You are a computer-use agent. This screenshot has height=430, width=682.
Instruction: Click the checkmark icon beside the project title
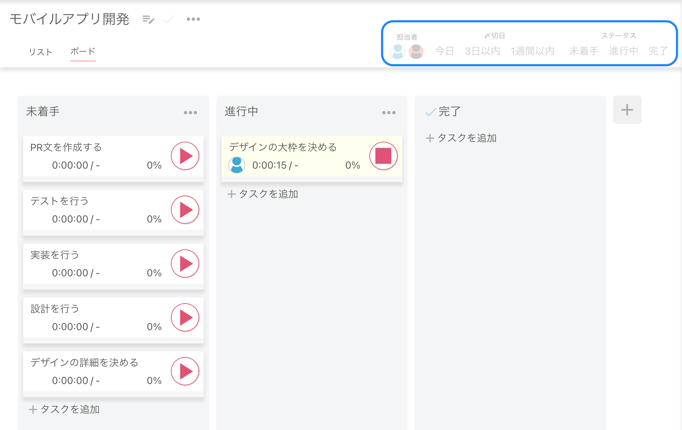click(x=168, y=19)
